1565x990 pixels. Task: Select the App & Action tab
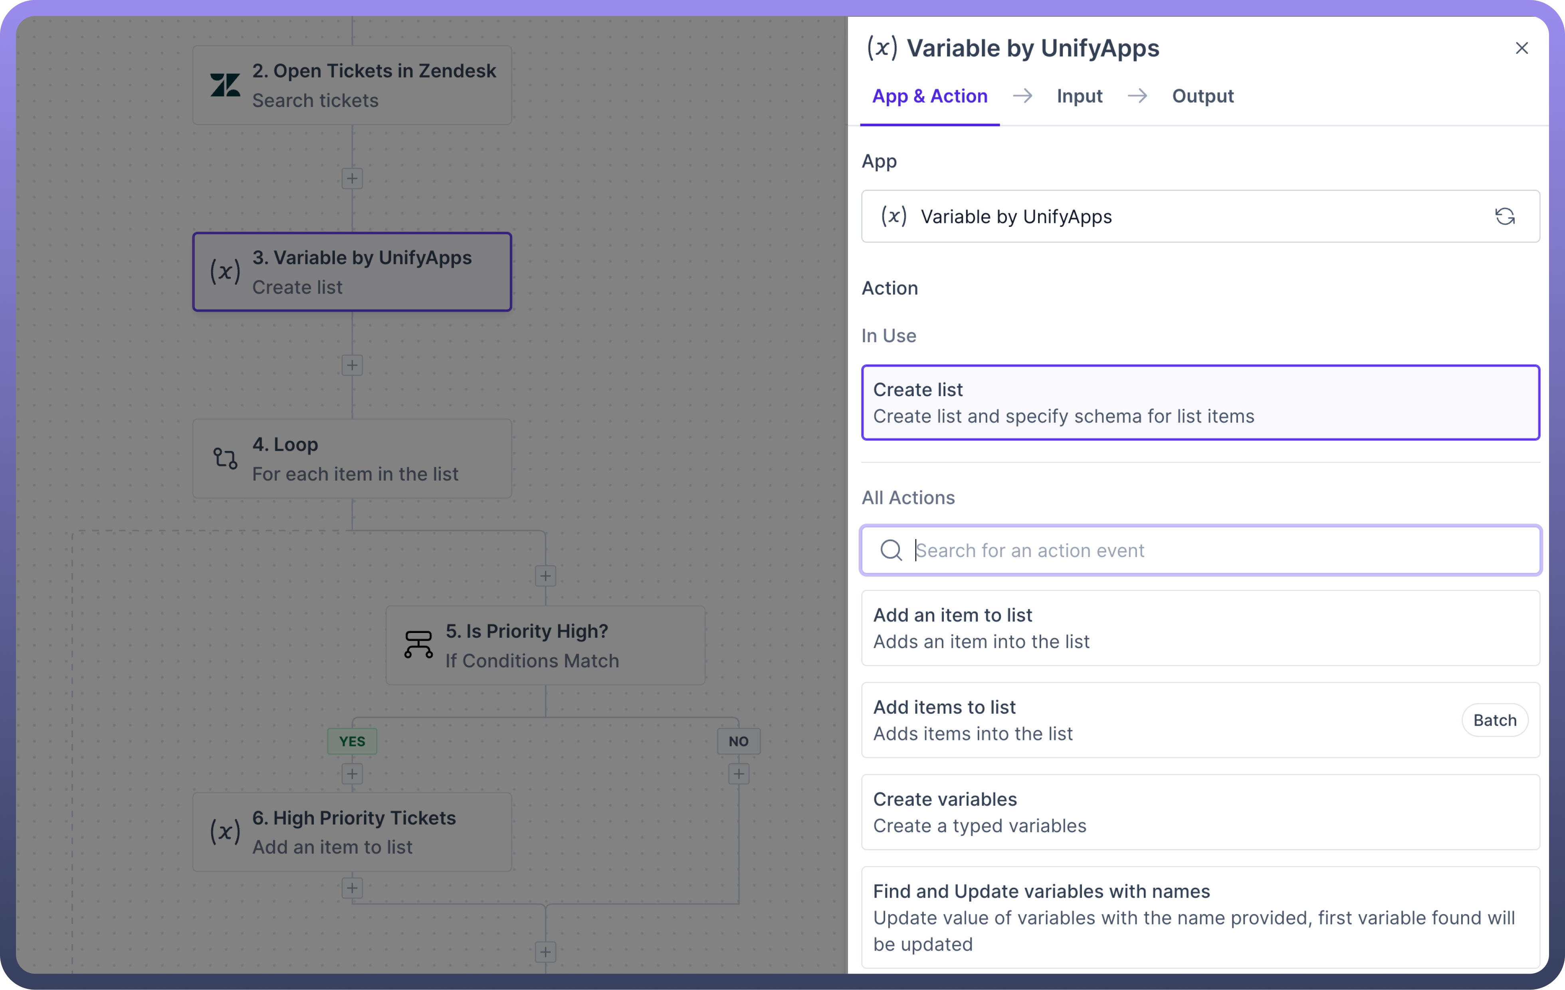(929, 96)
